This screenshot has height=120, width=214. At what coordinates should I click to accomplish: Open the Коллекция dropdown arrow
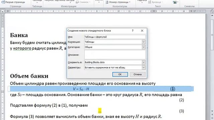143,42
